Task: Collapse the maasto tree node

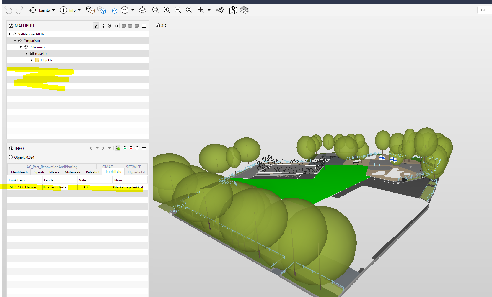Action: coord(26,54)
